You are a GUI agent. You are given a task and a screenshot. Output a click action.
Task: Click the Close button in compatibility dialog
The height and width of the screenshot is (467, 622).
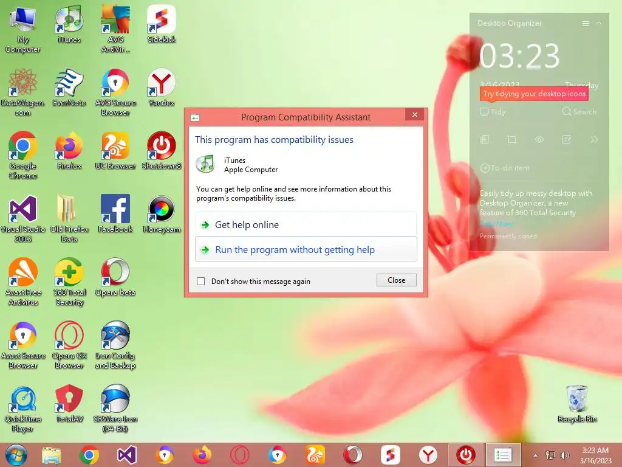[x=396, y=280]
